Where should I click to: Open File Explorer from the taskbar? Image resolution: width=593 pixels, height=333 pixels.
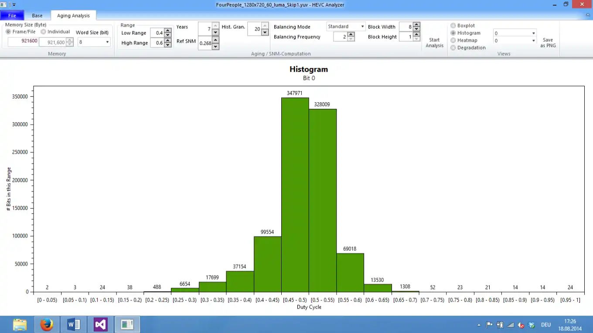20,324
